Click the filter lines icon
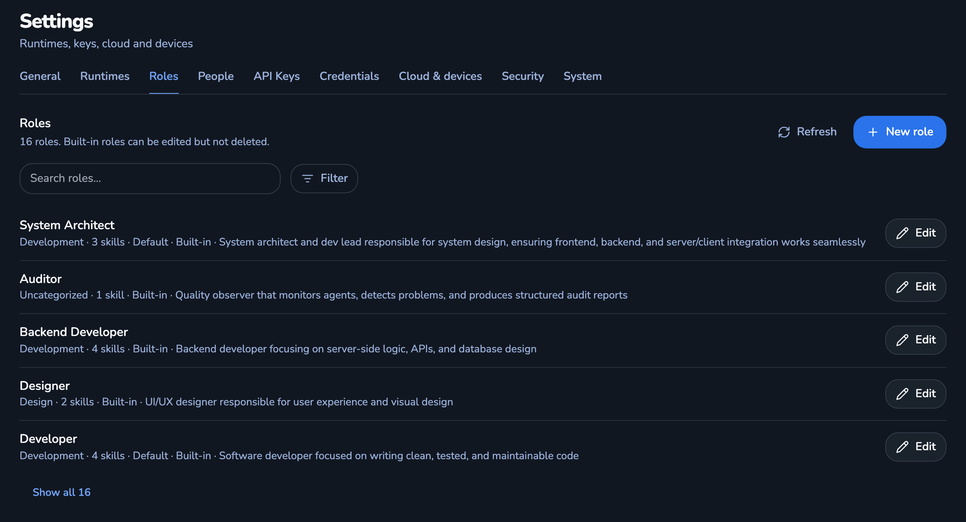This screenshot has width=966, height=522. [x=307, y=179]
